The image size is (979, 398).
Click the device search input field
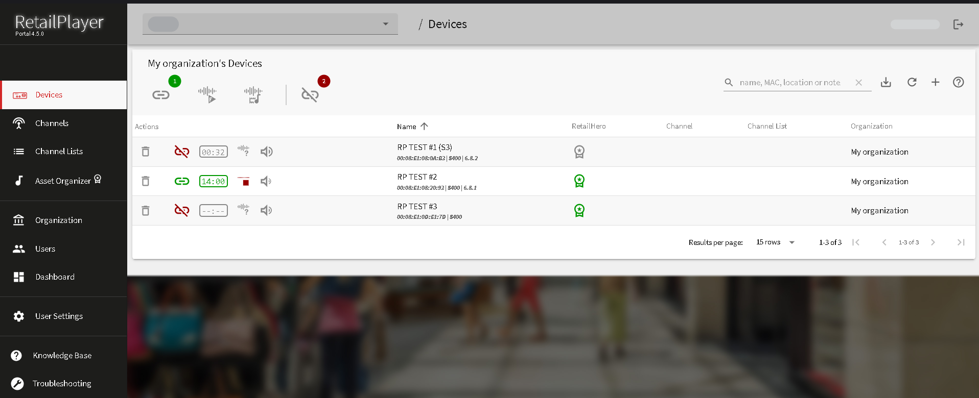click(791, 83)
